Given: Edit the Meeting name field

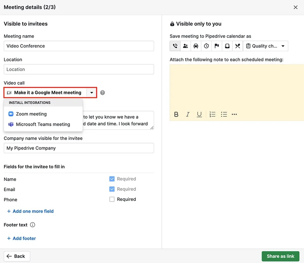Looking at the screenshot, I should tap(79, 46).
